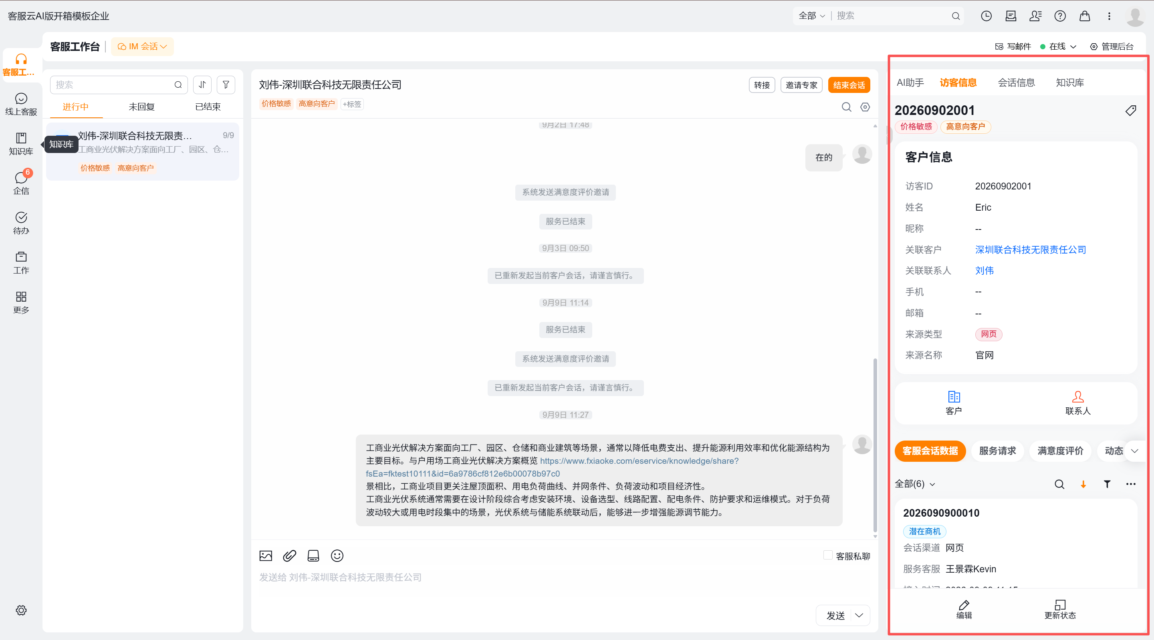Switch to the 未回复 tab
1154x640 pixels.
[141, 107]
